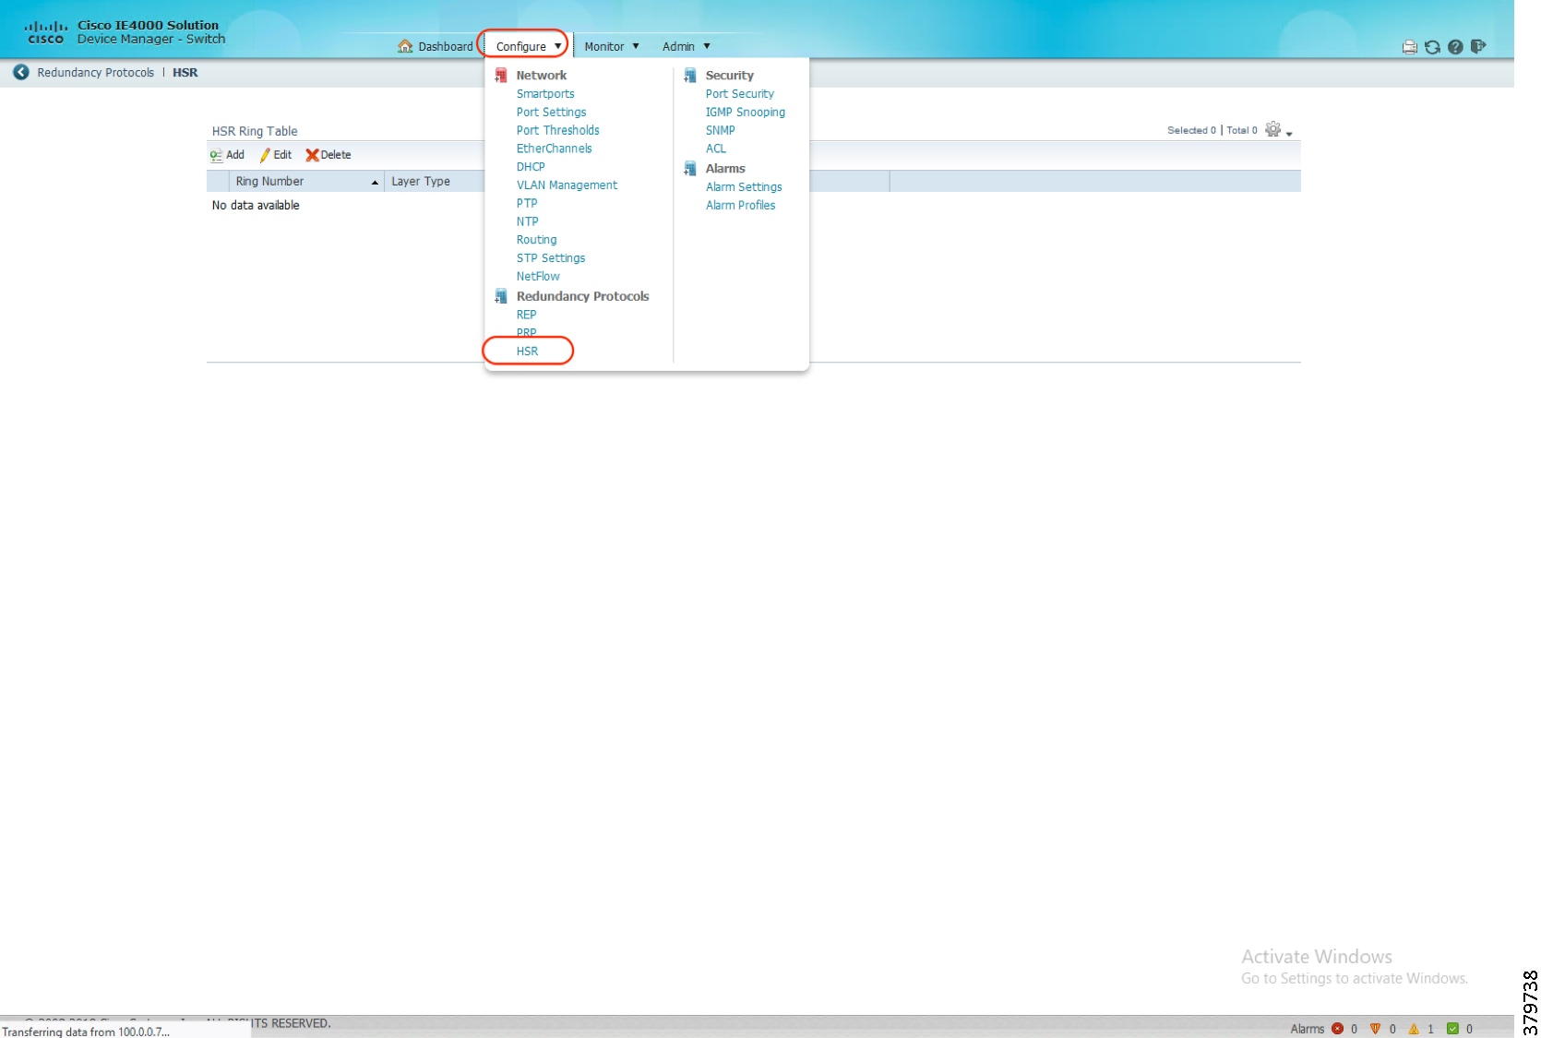Click the Redundancy Protocols breadcrumb link
The height and width of the screenshot is (1038, 1541).
[96, 73]
